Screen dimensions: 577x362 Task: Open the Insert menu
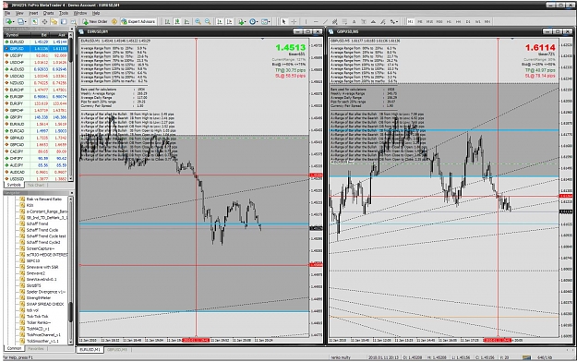pos(33,13)
